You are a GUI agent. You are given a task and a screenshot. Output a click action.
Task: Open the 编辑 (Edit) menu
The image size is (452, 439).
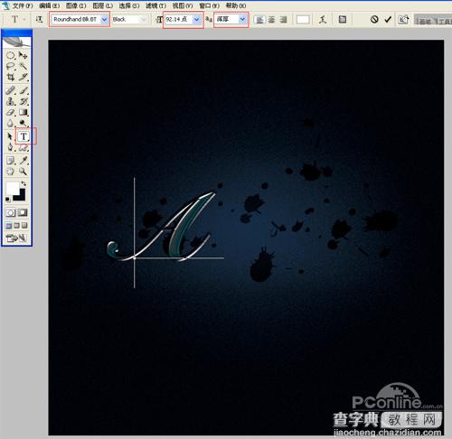49,5
